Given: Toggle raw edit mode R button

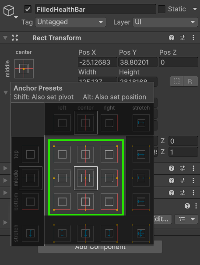Looking at the screenshot, I should point(190,81).
